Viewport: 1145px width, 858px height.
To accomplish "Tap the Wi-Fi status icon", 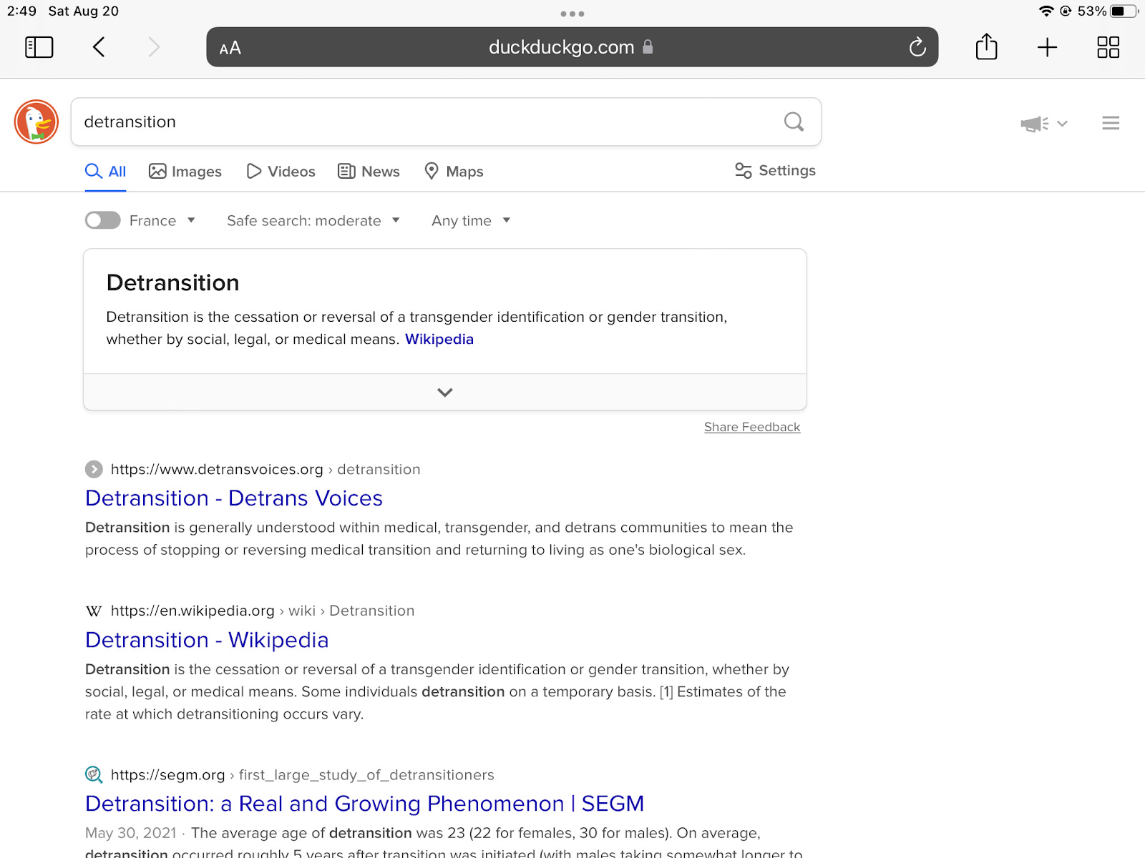I will coord(1046,11).
